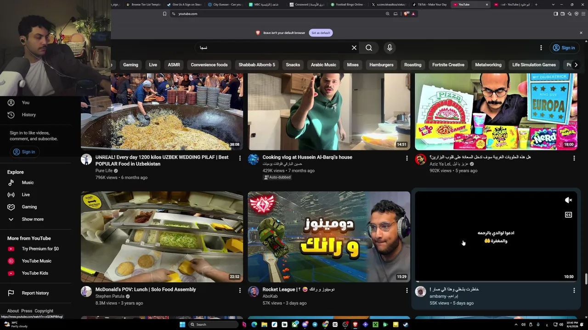Open options menu for Rocket League video
The image size is (588, 330).
(x=407, y=290)
